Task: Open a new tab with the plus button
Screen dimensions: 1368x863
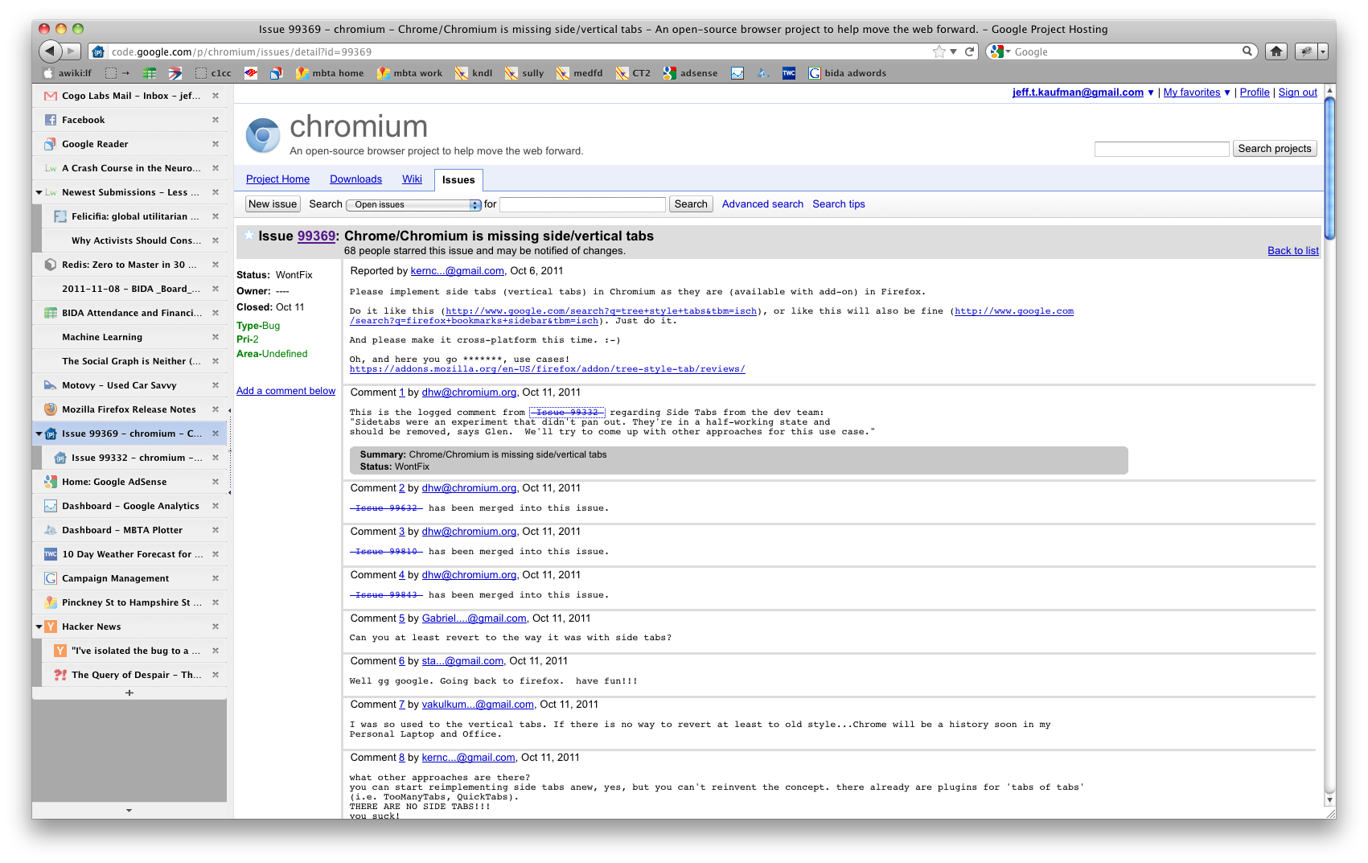Action: pos(129,692)
